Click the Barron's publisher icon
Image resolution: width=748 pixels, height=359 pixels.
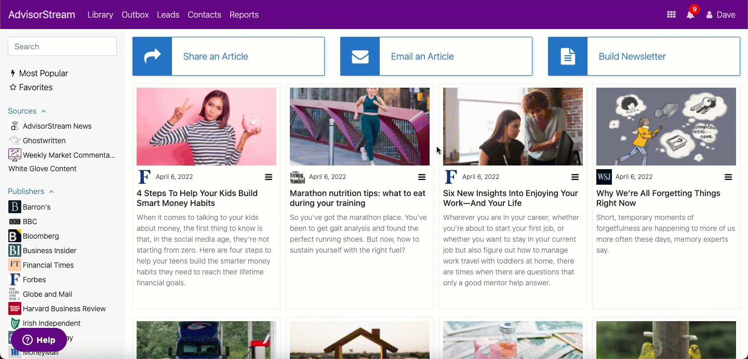15,207
